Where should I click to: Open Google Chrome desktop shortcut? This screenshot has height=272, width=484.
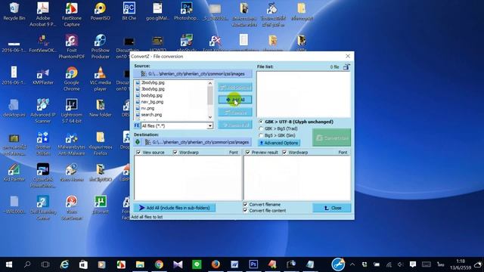(x=71, y=79)
